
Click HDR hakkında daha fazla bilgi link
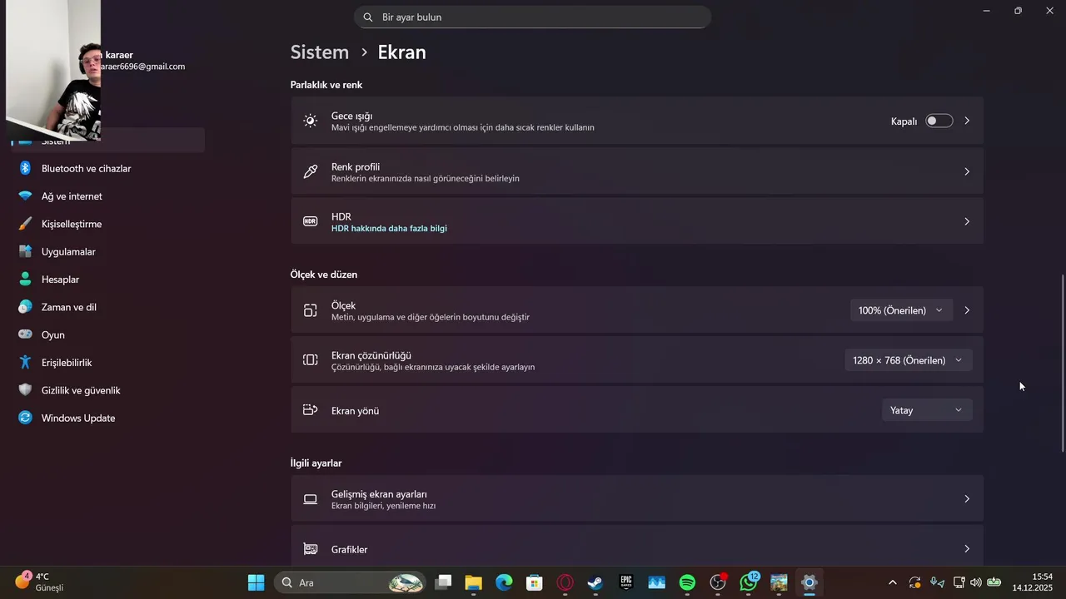389,228
